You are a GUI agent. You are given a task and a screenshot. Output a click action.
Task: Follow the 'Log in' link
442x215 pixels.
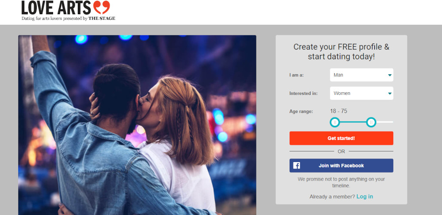(x=365, y=196)
